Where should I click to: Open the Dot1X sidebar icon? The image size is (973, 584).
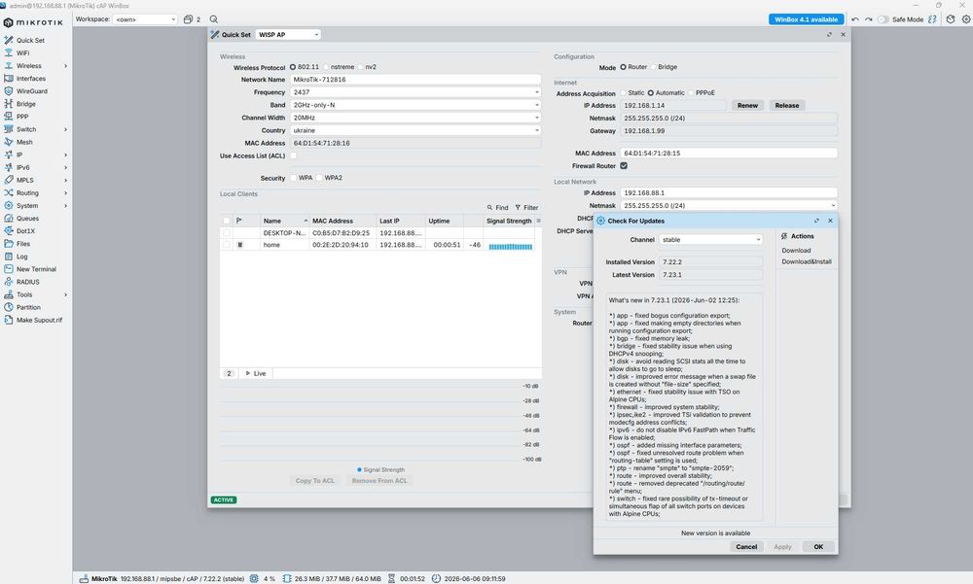(x=8, y=230)
